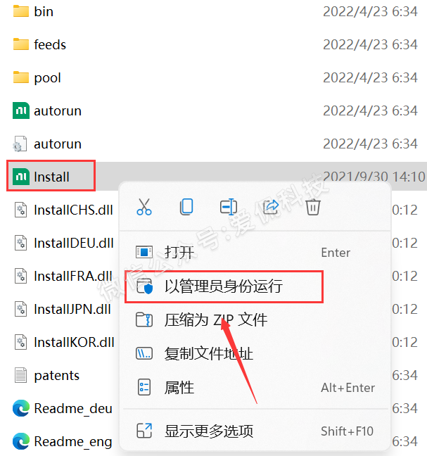
Task: Click the Cut scissors icon
Action: coord(144,207)
